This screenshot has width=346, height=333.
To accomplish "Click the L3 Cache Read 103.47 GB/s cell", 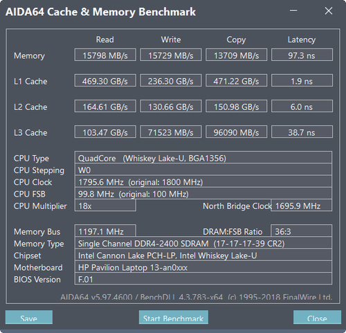I will coord(105,132).
